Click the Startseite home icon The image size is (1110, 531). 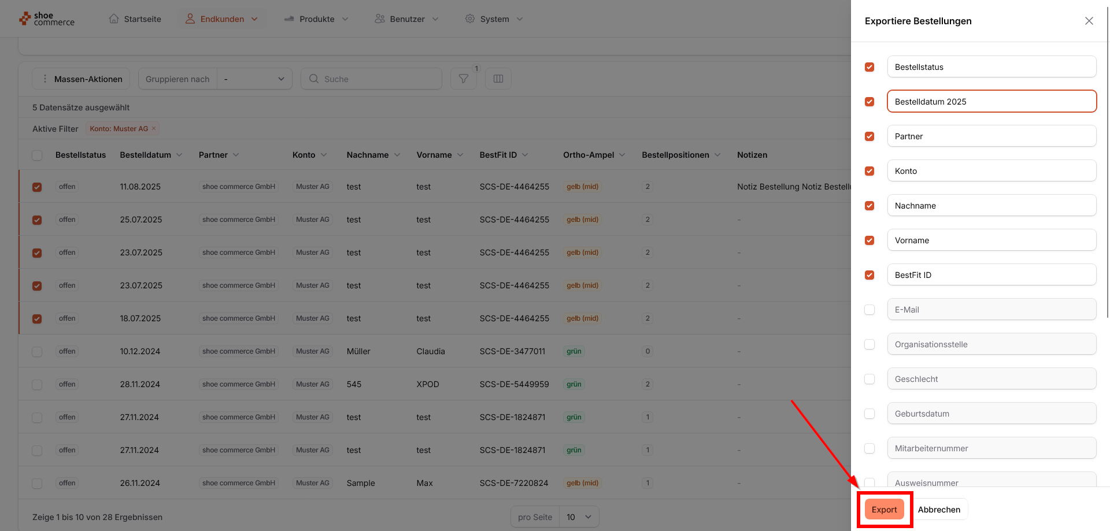(x=114, y=18)
